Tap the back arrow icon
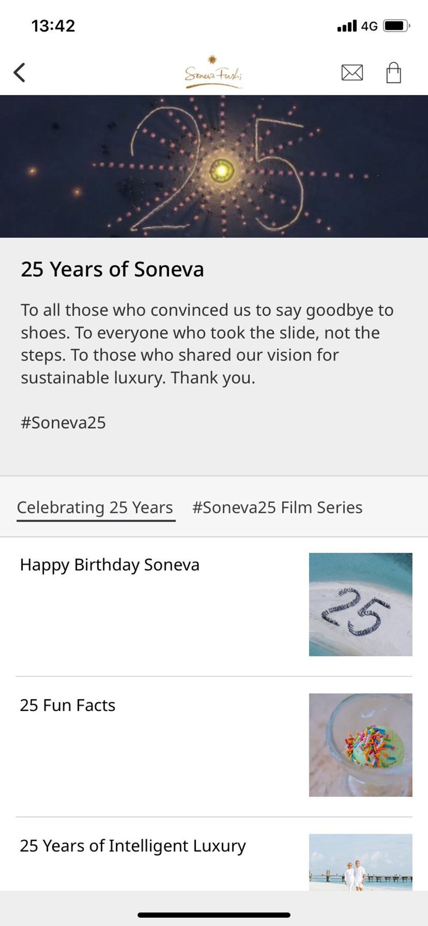This screenshot has width=428, height=926. (x=19, y=73)
